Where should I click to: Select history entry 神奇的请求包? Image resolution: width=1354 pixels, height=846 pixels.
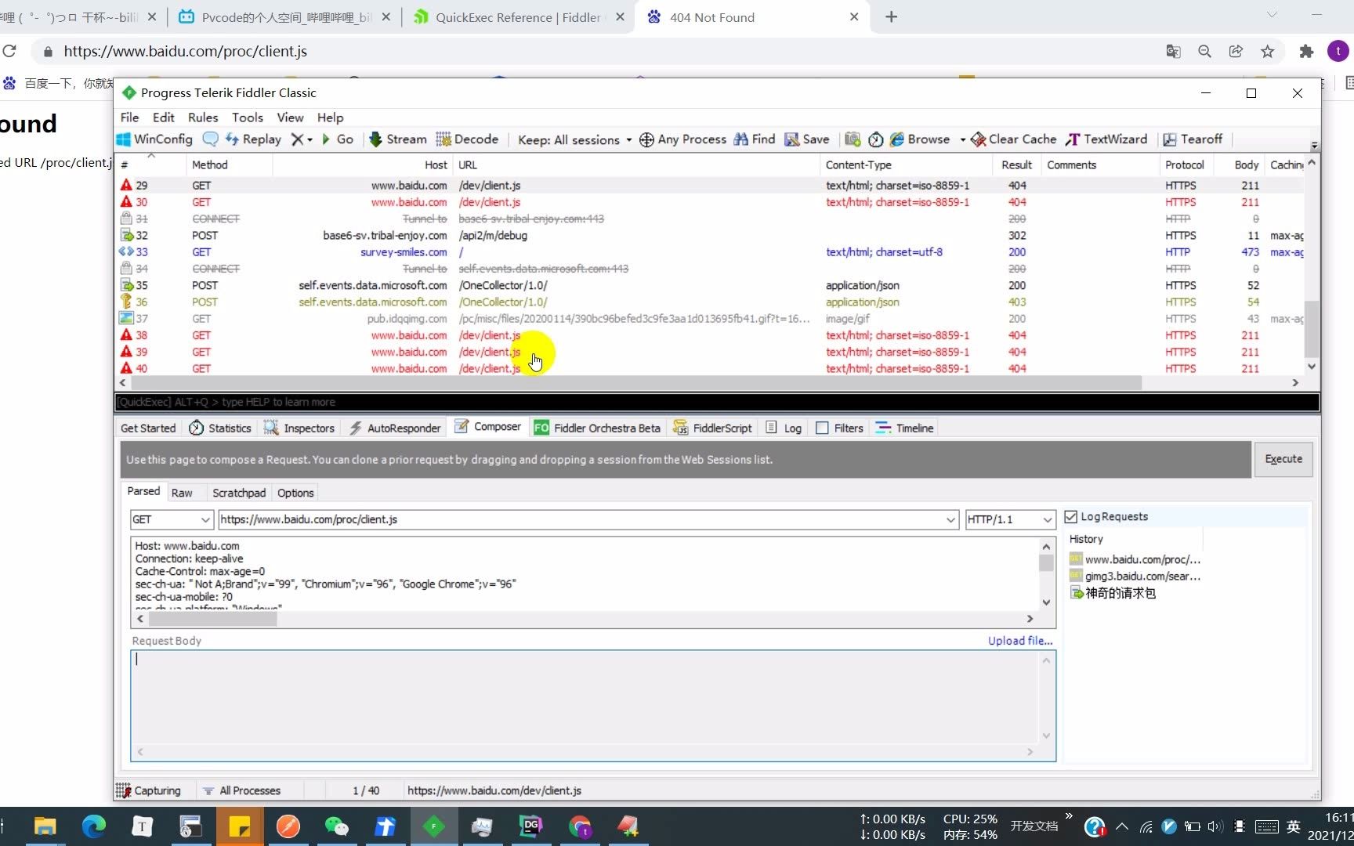[1113, 593]
